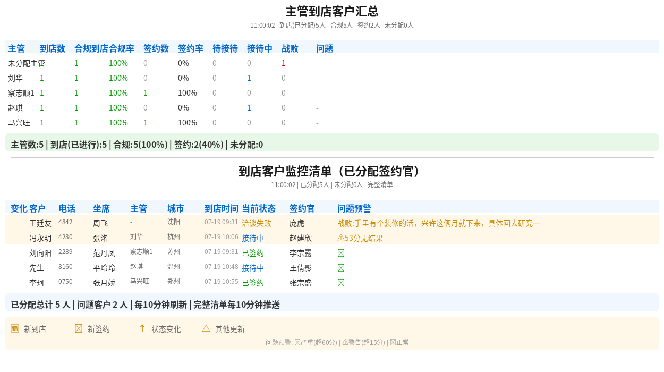
Task: Click the 客户 column header in monitor list
Action: (x=37, y=208)
